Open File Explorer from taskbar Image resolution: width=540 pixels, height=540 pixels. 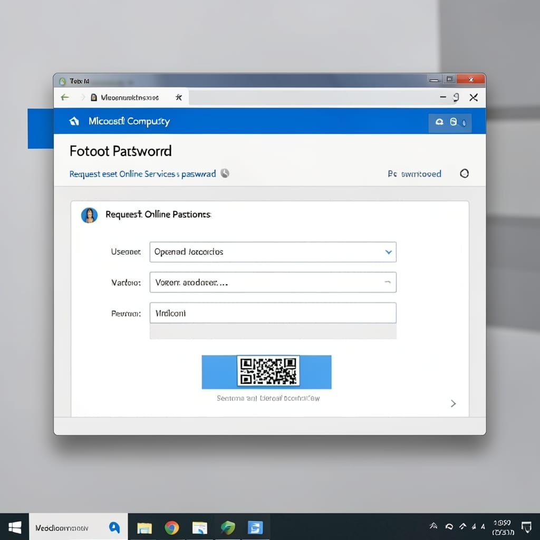pos(144,527)
